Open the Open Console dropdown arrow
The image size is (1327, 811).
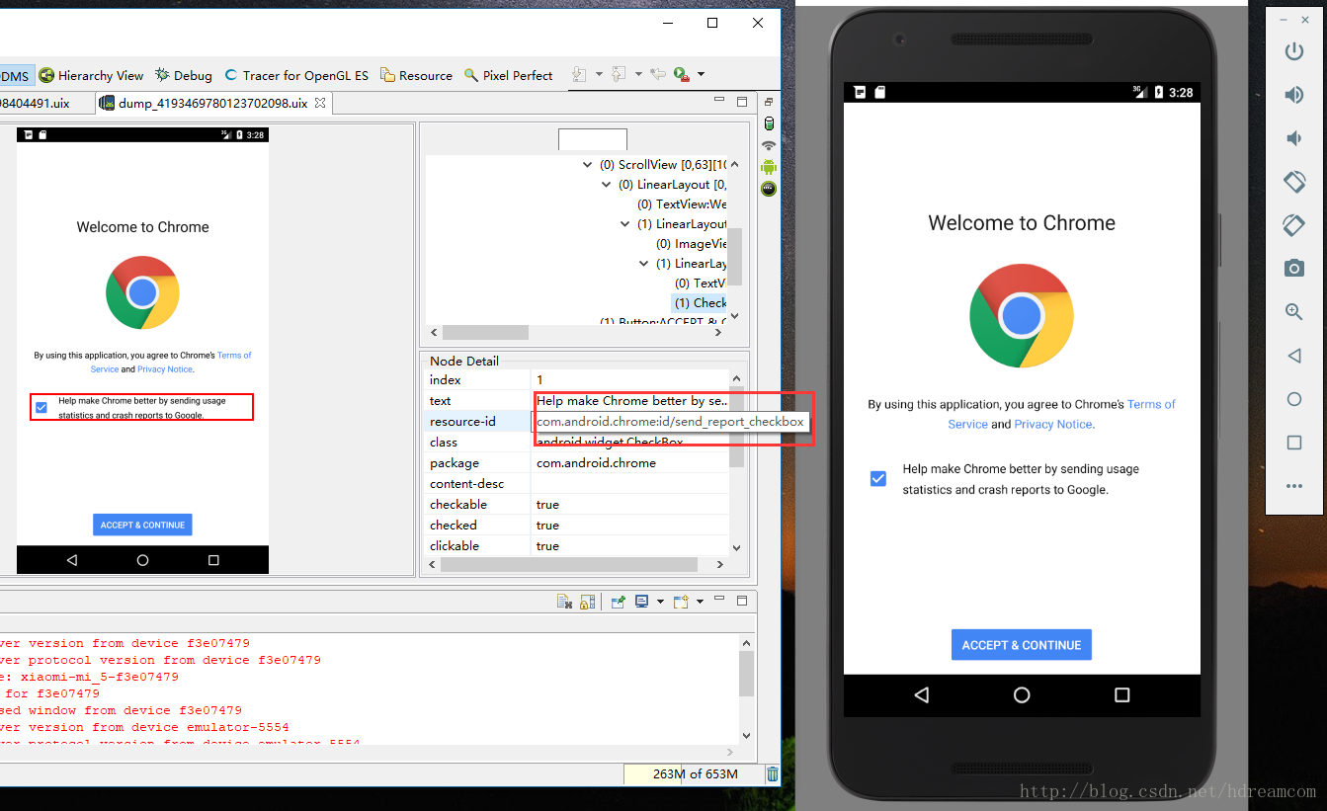700,602
